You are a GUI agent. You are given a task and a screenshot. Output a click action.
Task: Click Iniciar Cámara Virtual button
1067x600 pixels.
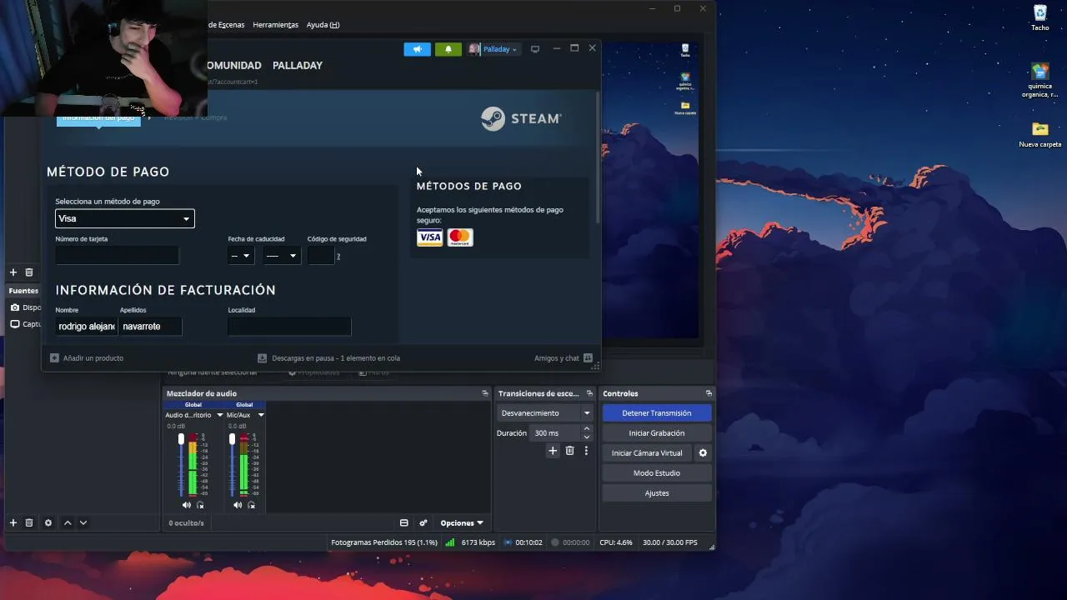click(647, 453)
